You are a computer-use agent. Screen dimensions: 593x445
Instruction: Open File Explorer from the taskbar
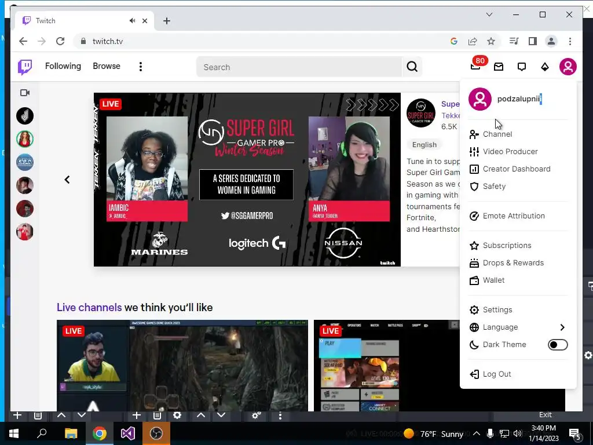(71, 433)
